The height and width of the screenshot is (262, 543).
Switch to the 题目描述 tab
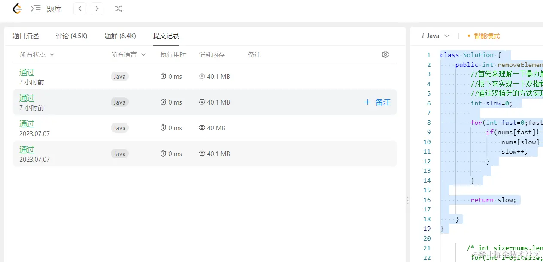[x=26, y=36]
